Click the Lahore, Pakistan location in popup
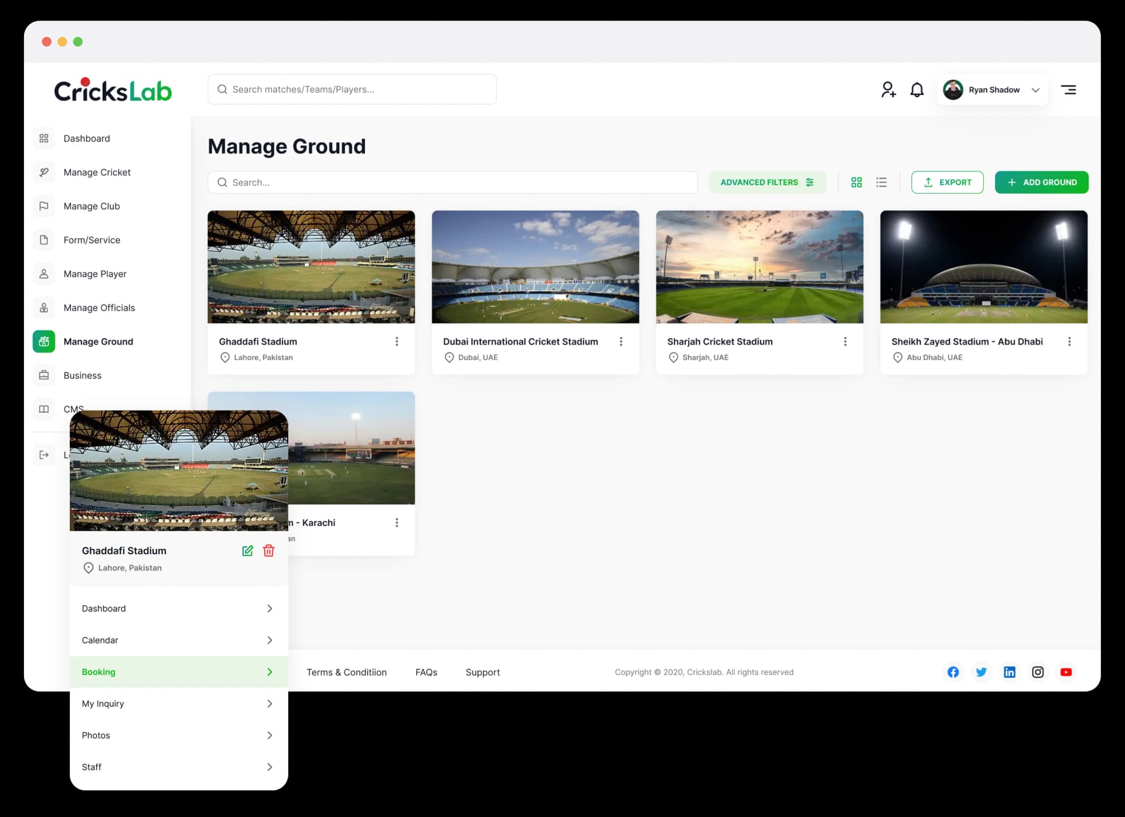 point(129,568)
